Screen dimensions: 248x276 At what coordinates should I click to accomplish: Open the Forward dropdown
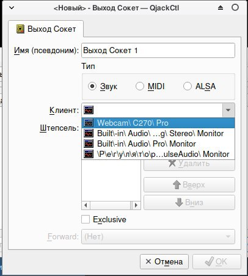coord(158,236)
